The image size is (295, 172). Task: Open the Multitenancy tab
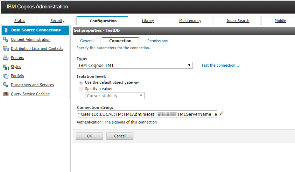[190, 21]
